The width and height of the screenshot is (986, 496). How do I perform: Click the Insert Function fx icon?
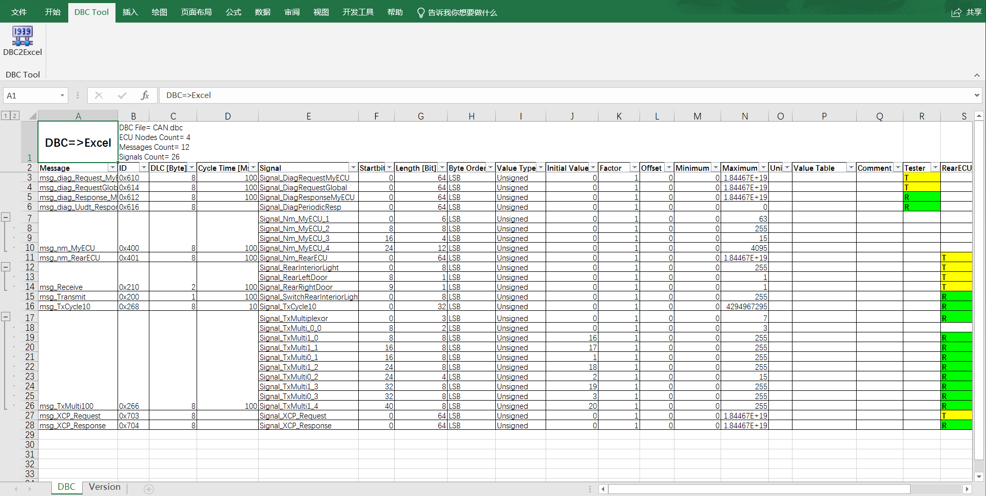point(145,95)
